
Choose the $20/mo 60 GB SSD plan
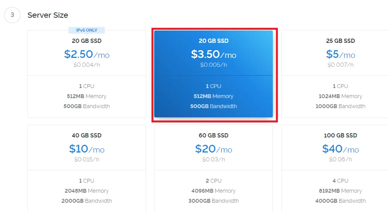point(214,168)
